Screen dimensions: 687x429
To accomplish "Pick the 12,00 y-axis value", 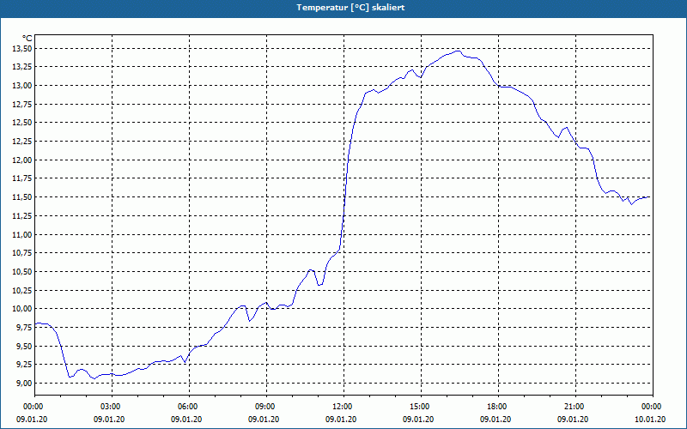I will (x=22, y=160).
